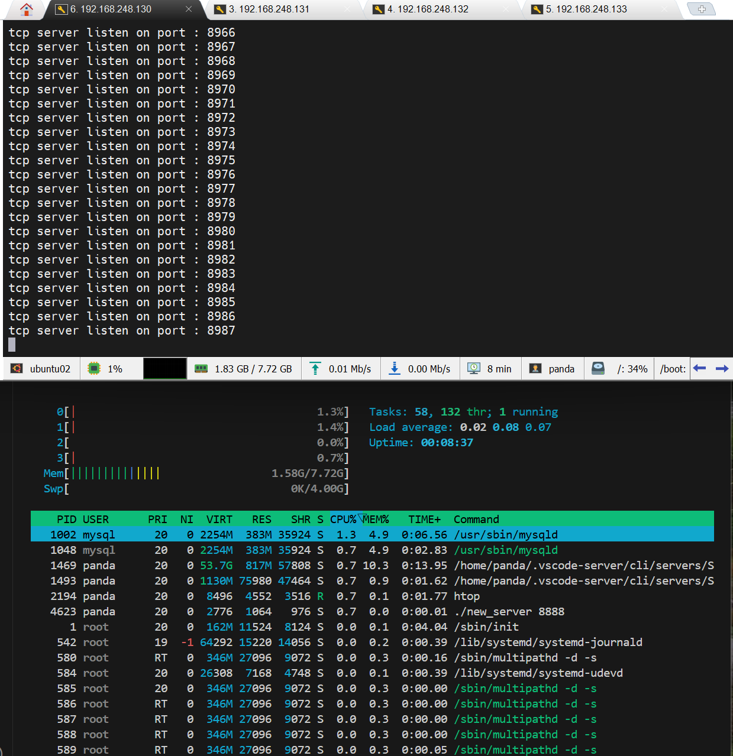Screen dimensions: 733x756
Task: Click the upload speed arrow icon
Action: [x=315, y=369]
